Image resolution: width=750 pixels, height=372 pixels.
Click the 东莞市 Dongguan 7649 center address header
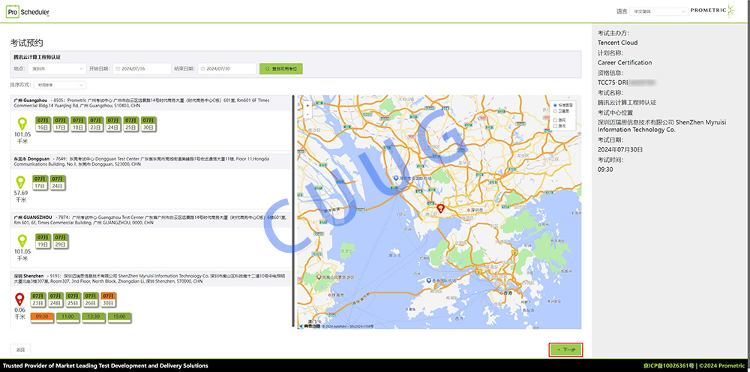point(151,161)
